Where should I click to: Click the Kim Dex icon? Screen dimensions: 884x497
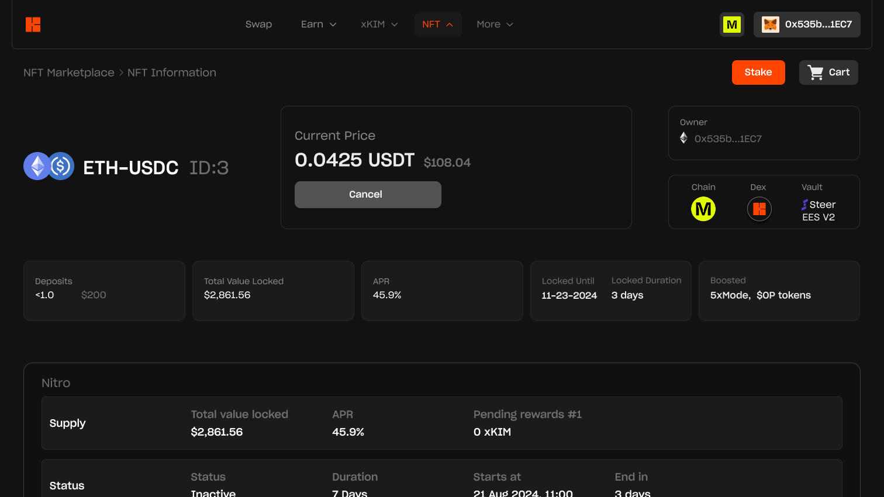click(x=759, y=209)
